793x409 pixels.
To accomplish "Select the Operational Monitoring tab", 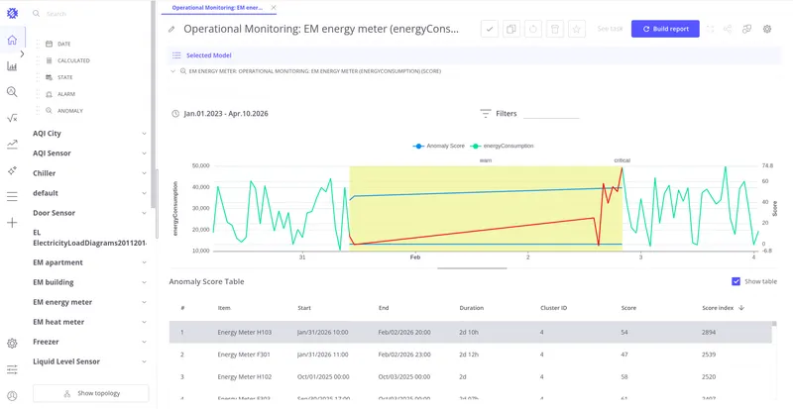I will click(x=217, y=8).
